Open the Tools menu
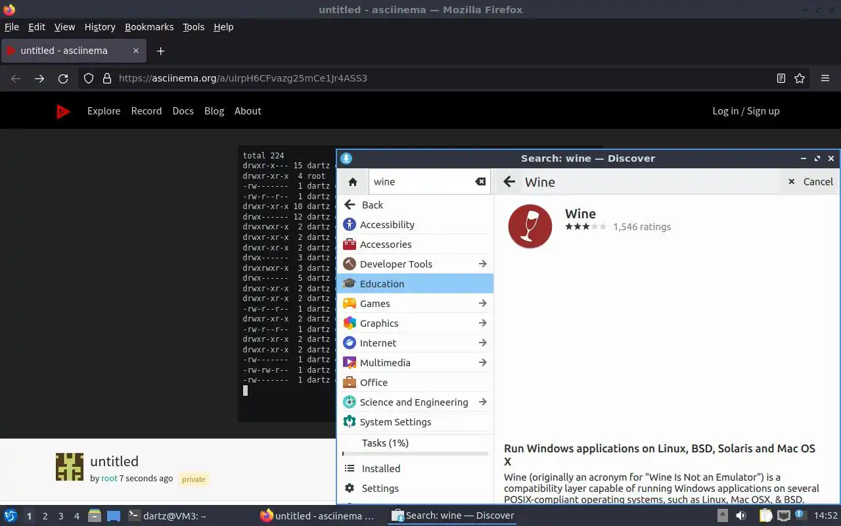The height and width of the screenshot is (526, 841). 194,27
